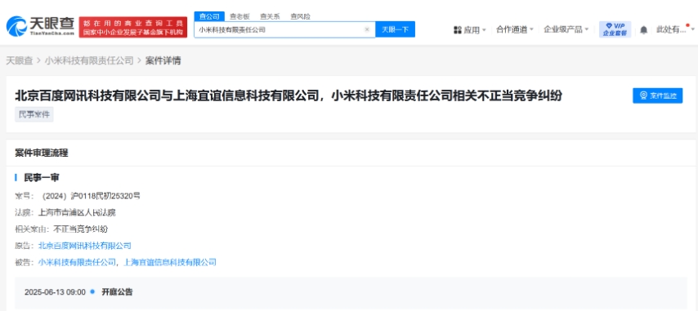Click the 案件审理流程 section header
Screen dimensions: 698x311
pyautogui.click(x=42, y=153)
